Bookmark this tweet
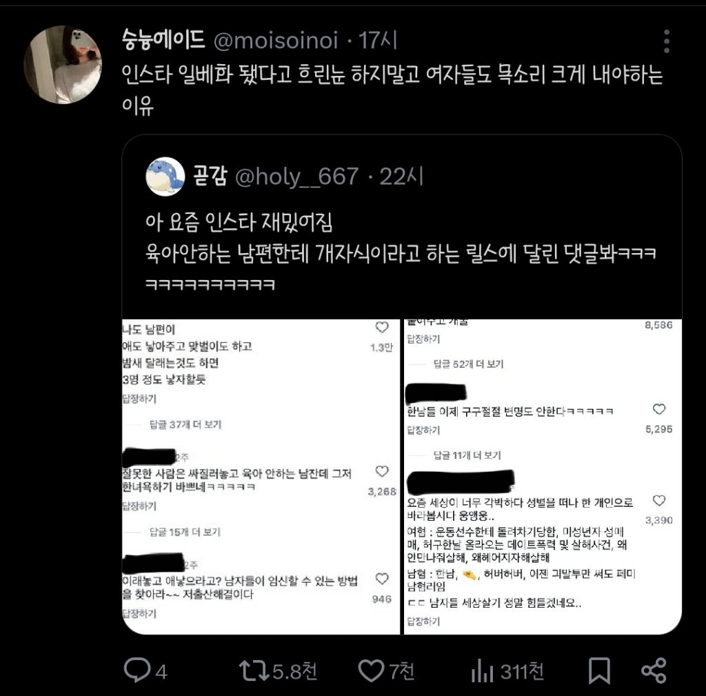Image resolution: width=706 pixels, height=696 pixels. (599, 670)
